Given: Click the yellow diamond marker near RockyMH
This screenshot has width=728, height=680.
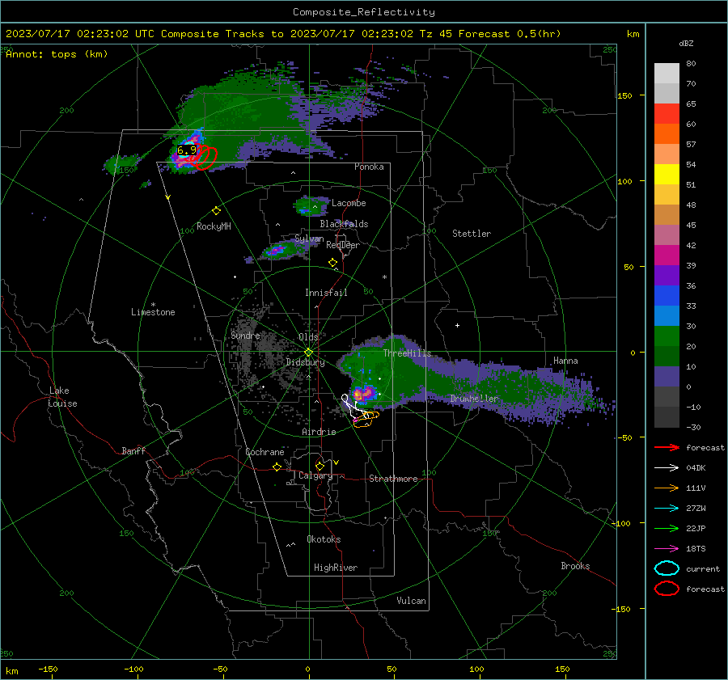Looking at the screenshot, I should pyautogui.click(x=216, y=211).
